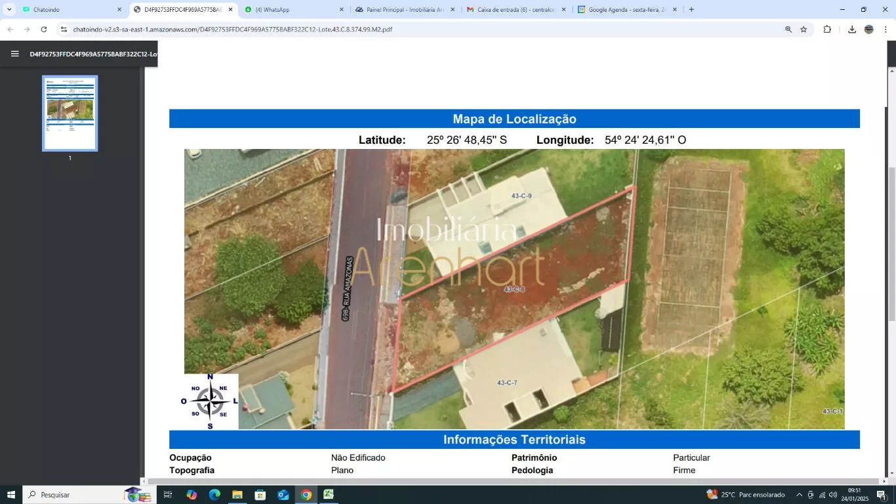Close the D4F92753 PDF tab
Screen dimensions: 896x504
[230, 10]
